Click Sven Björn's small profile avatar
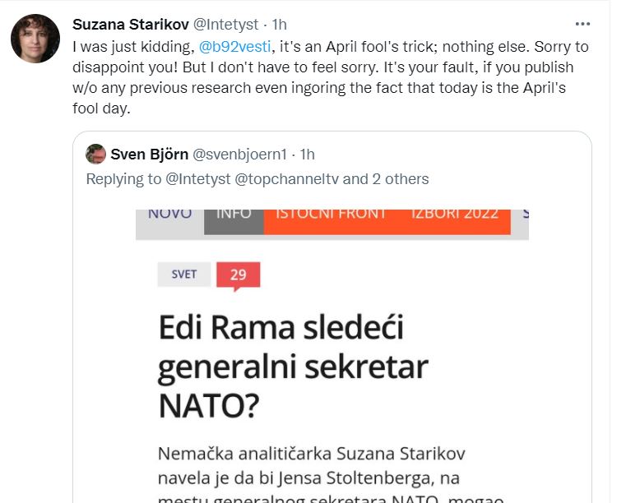The height and width of the screenshot is (503, 626). click(x=96, y=154)
